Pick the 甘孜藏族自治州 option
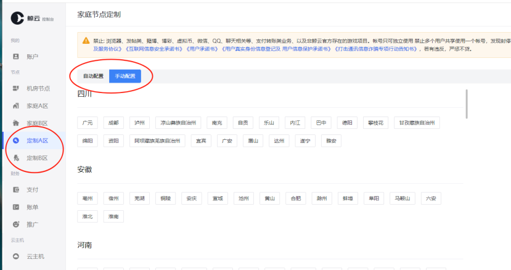Image resolution: width=511 pixels, height=270 pixels. click(417, 123)
